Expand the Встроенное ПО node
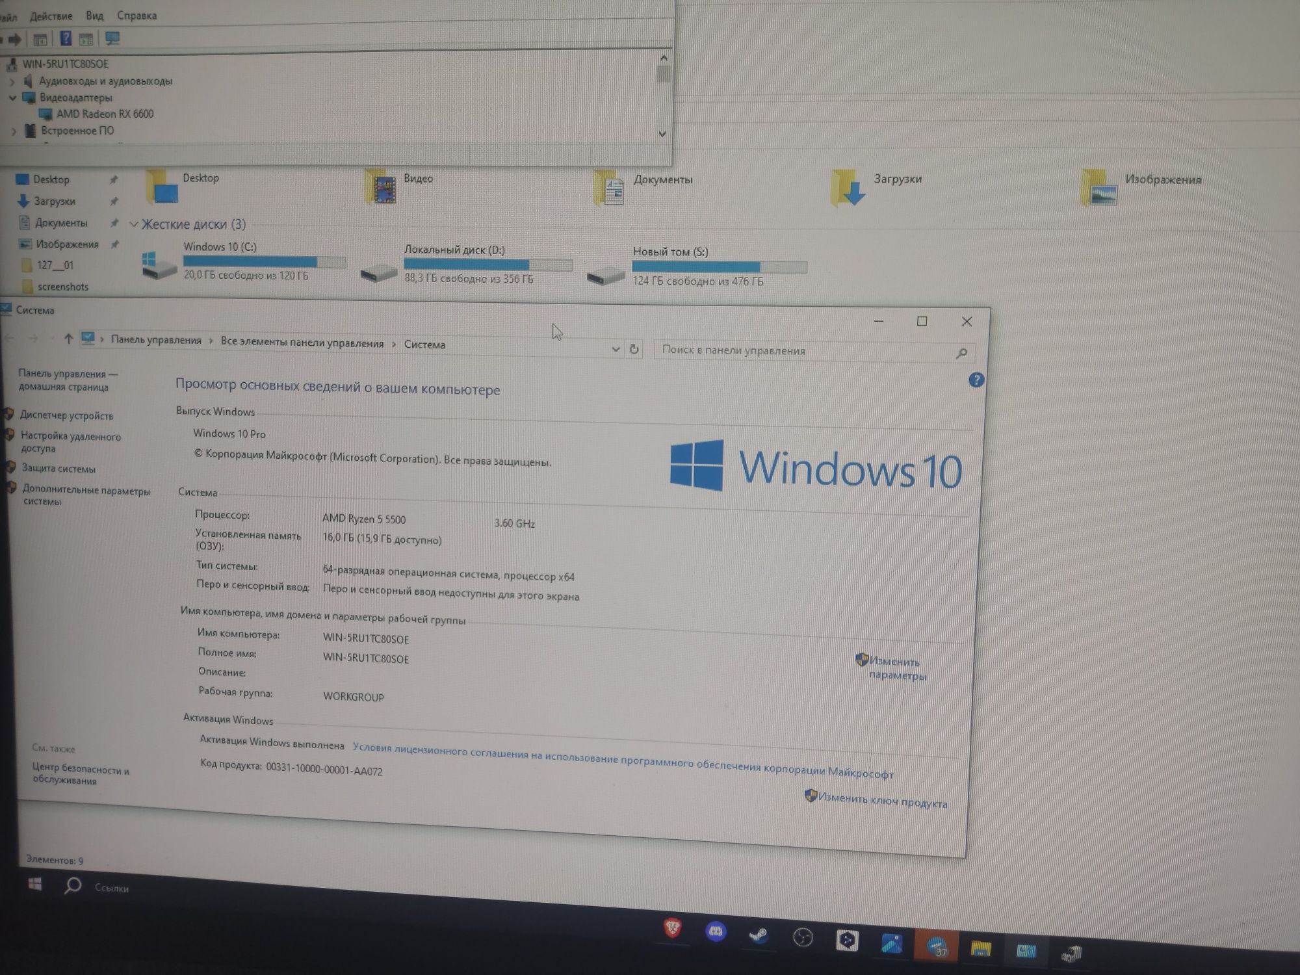Screen dimensions: 1300x975 [14, 131]
